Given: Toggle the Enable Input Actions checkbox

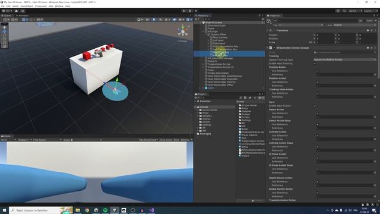Looking at the screenshot, I should (315, 106).
